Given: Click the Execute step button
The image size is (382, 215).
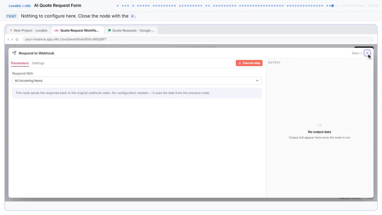Looking at the screenshot, I should tap(249, 63).
